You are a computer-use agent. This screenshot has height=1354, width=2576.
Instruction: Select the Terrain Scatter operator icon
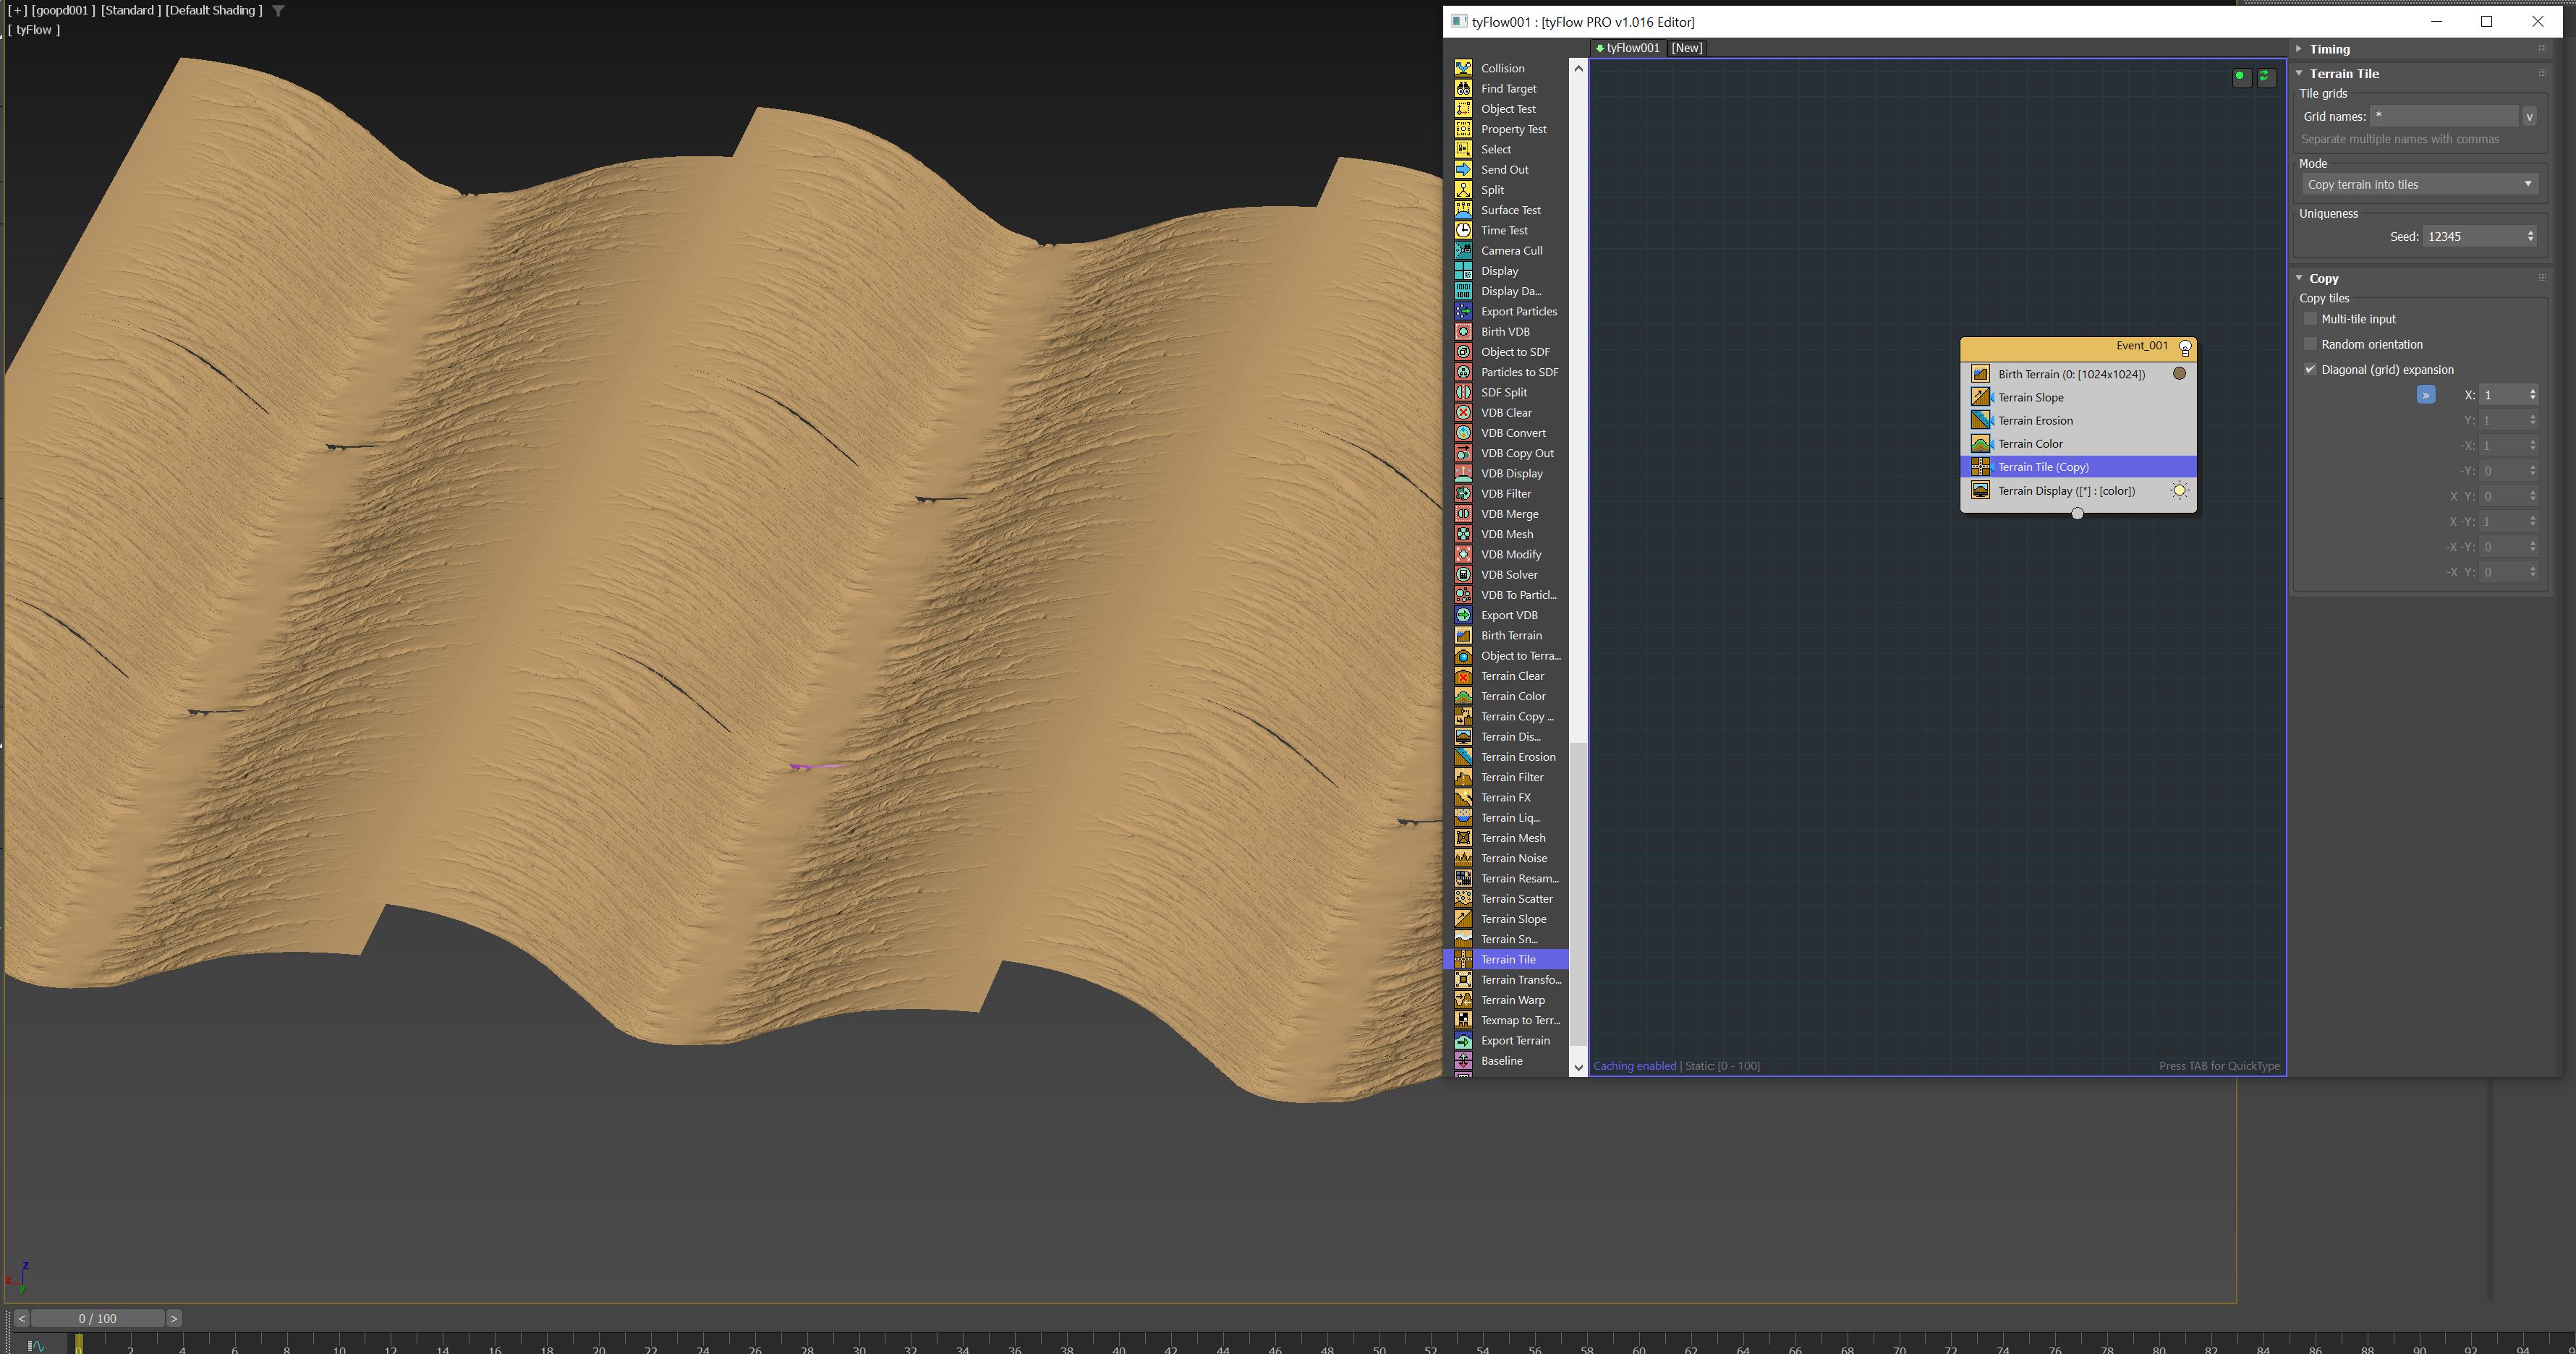1463,898
